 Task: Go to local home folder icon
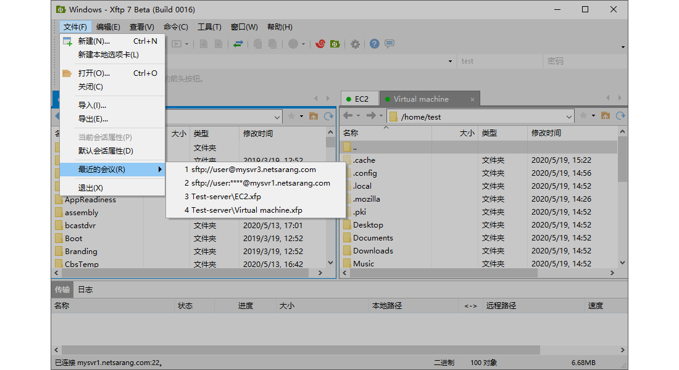tap(314, 116)
